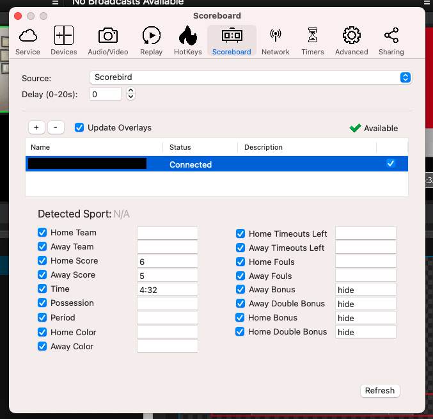
Task: Open the Advanced gear settings
Action: [351, 40]
